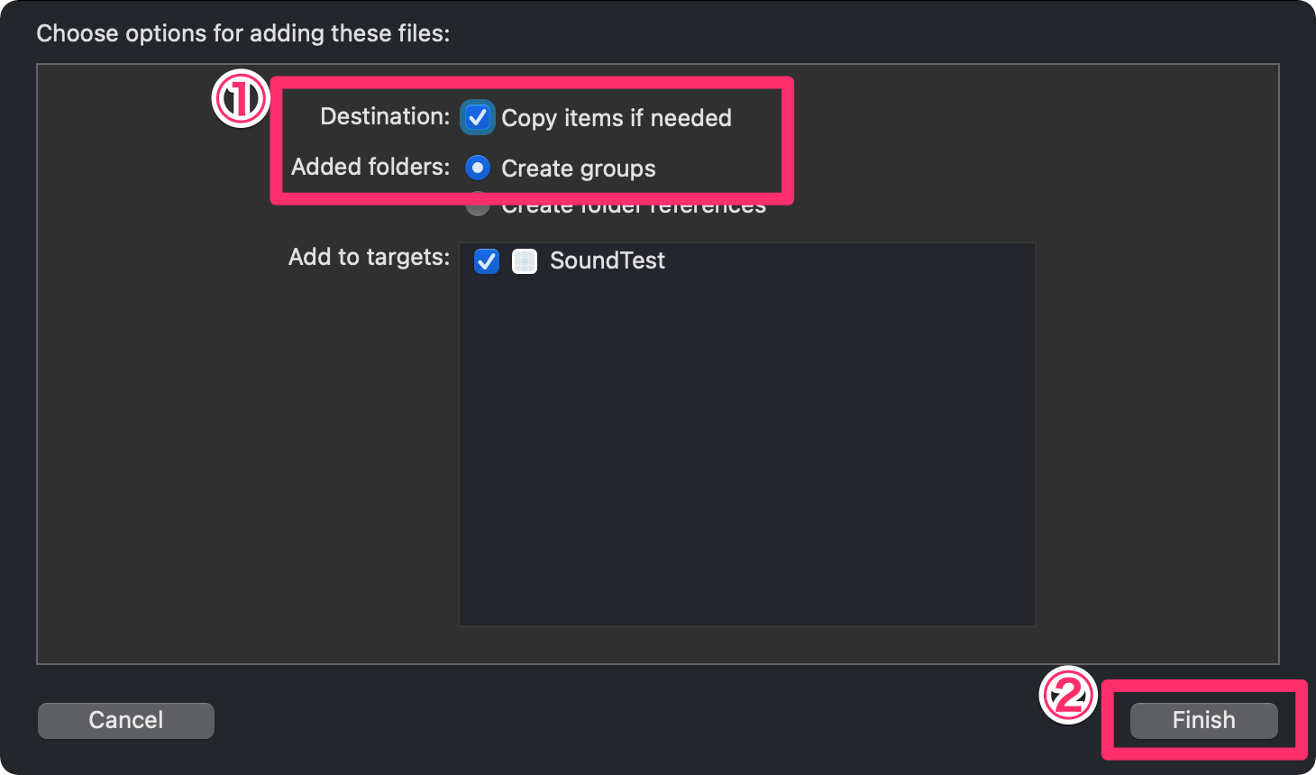
Task: Click the SoundTest target name
Action: pyautogui.click(x=608, y=260)
